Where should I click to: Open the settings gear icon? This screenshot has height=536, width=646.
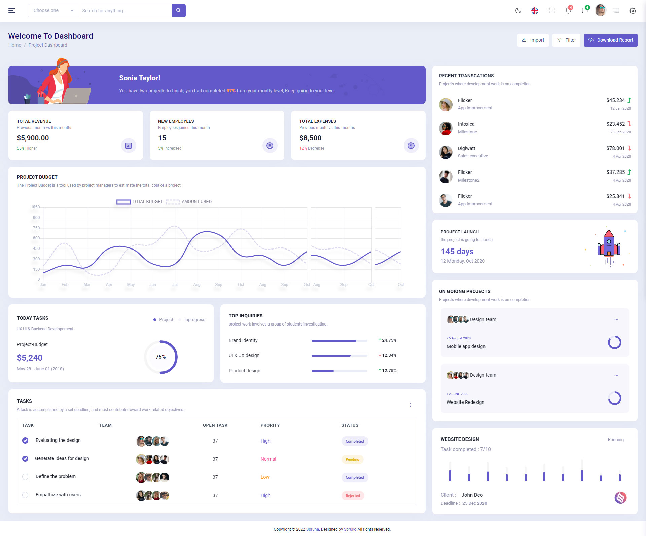point(633,11)
